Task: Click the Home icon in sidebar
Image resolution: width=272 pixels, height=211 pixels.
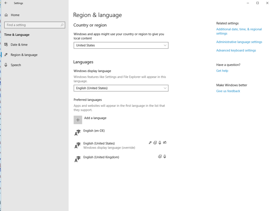Action: [x=6, y=15]
